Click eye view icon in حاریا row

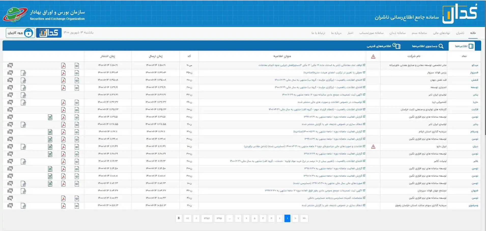click(x=77, y=103)
